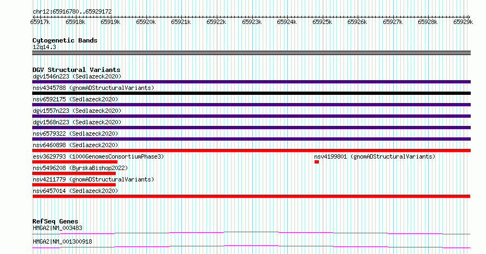The image size is (486, 254).
Task: Click the purple bar for dgv1546n223
Action: [x=251, y=82]
